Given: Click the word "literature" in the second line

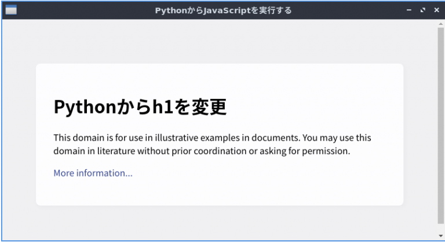Looking at the screenshot, I should (116, 151).
